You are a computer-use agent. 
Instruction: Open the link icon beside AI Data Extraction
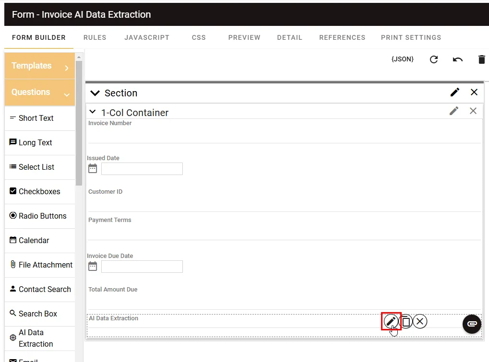click(471, 324)
